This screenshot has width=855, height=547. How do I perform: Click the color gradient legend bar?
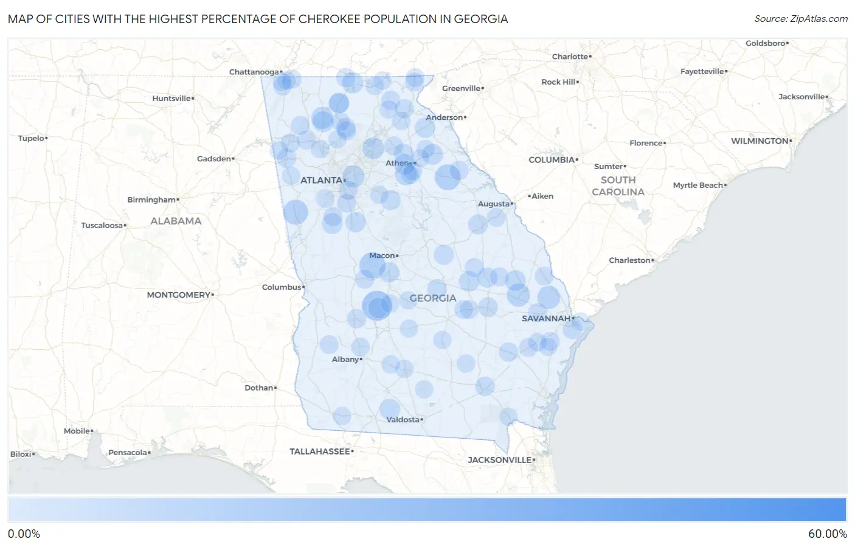427,510
